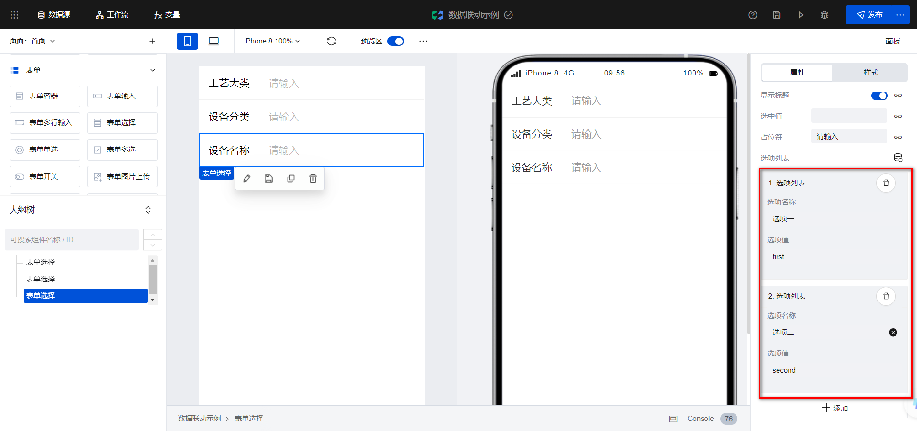
Task: Open the Console panel
Action: pyautogui.click(x=700, y=419)
